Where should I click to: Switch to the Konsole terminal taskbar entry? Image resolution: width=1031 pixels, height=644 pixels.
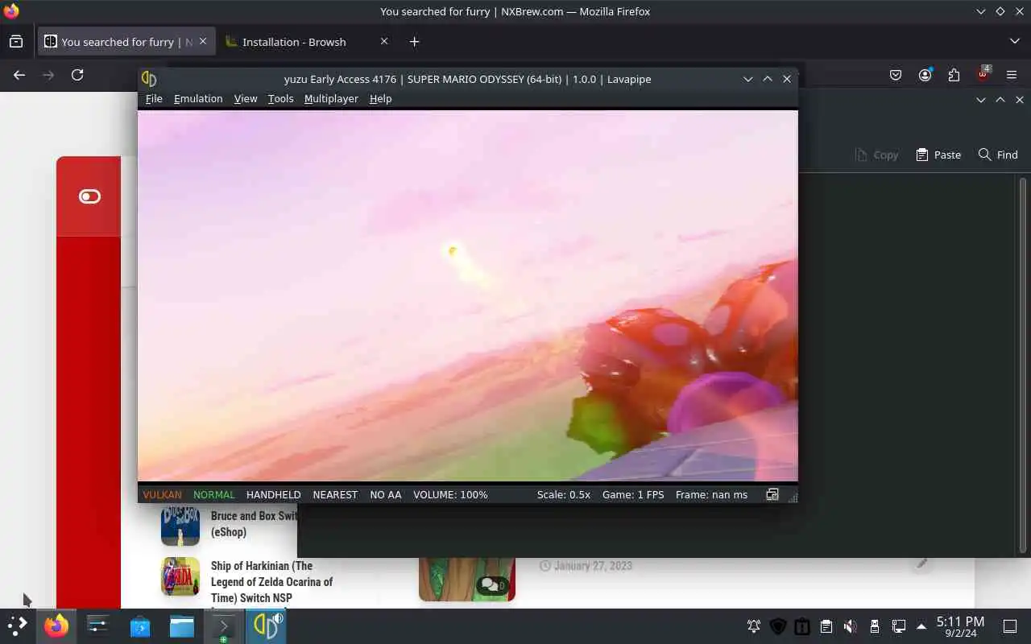point(223,626)
